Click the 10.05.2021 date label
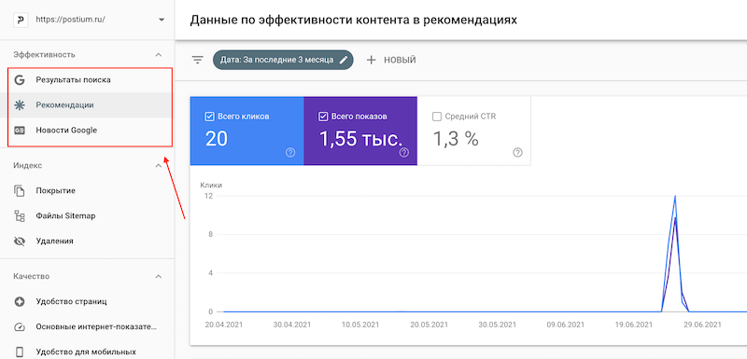Screen dimensions: 747x359 coord(360,324)
